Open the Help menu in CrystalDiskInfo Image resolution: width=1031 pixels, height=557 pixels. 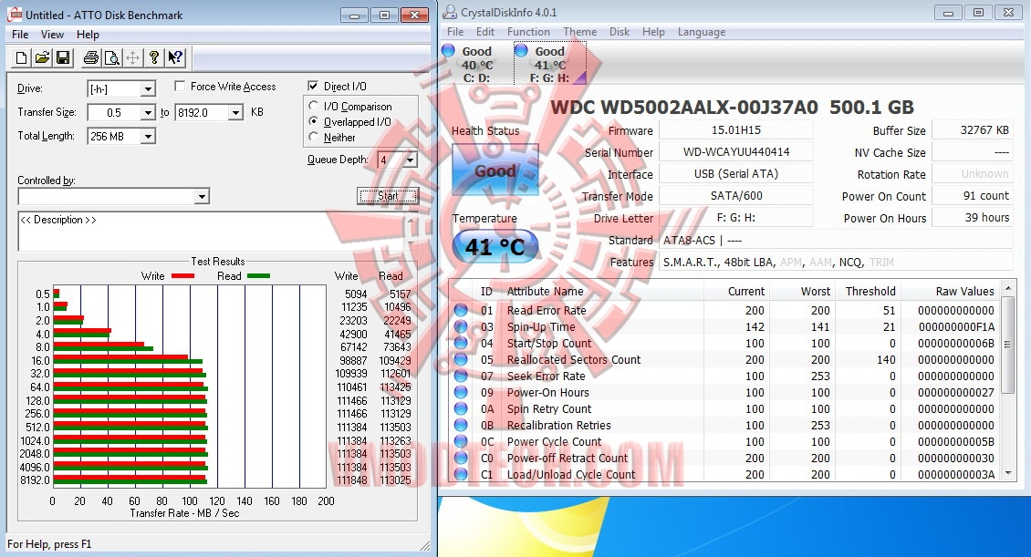653,32
